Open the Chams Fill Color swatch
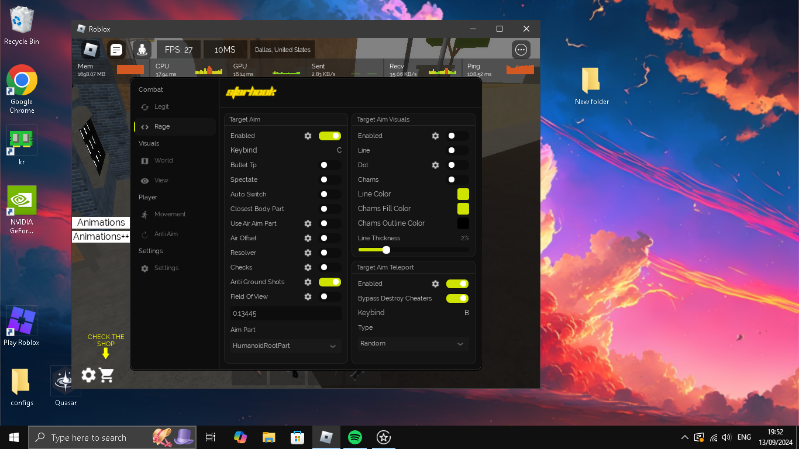 pyautogui.click(x=463, y=209)
